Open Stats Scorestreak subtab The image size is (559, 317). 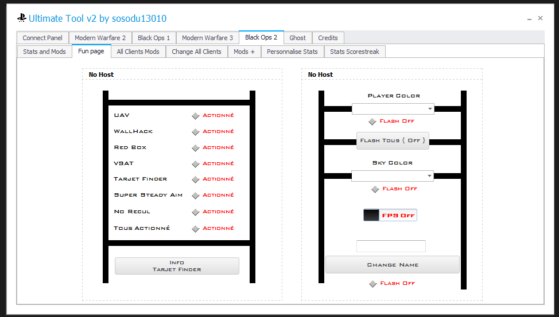click(x=355, y=52)
